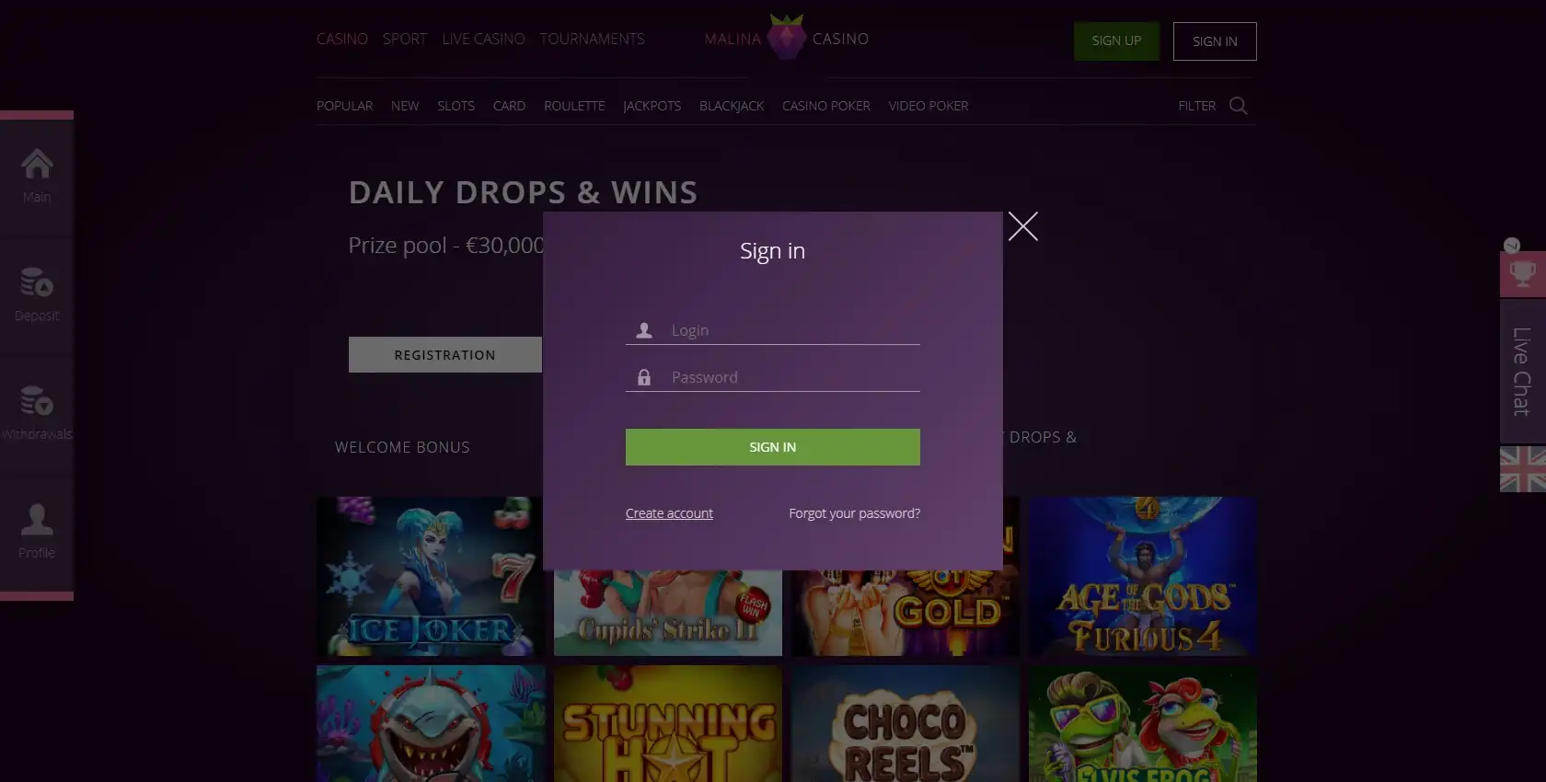
Task: Click the green SIGN IN button
Action: pyautogui.click(x=773, y=447)
